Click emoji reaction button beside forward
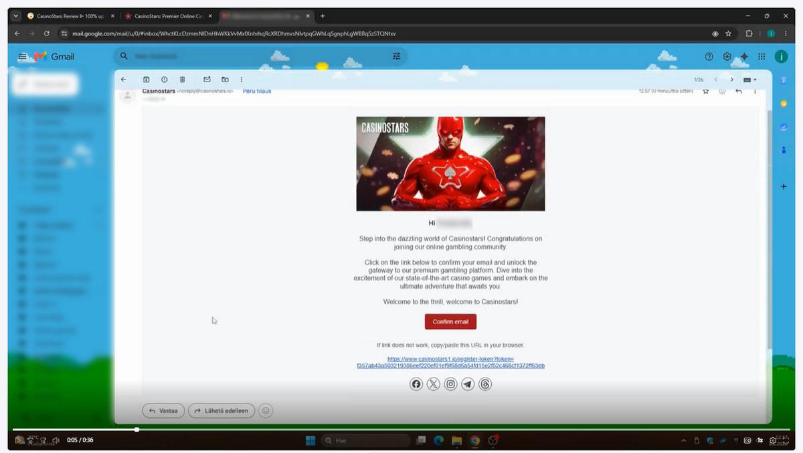 266,411
